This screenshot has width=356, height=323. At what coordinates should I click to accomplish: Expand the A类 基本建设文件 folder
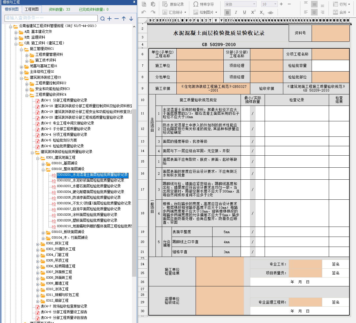(x=16, y=33)
